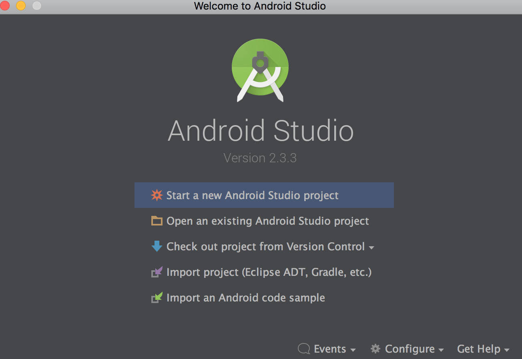Select Import an Android code sample

coord(264,297)
